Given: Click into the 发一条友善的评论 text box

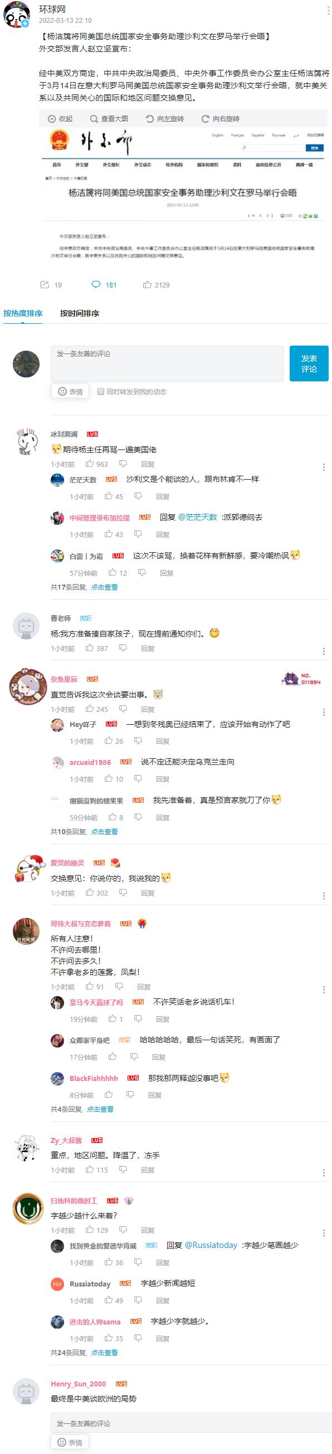Looking at the screenshot, I should [x=167, y=363].
